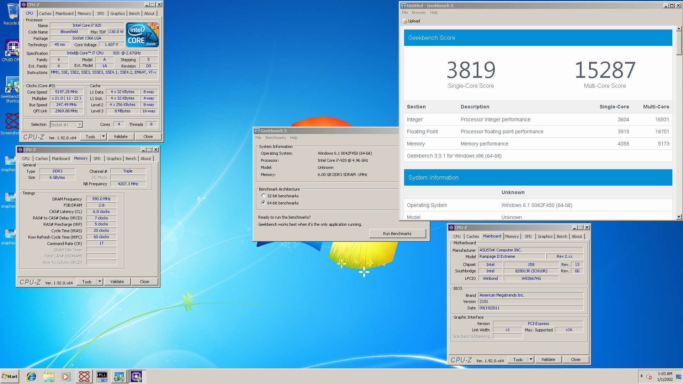This screenshot has height=384, width=683.
Task: Expand Tools dropdown arrow in Mainboard window
Action: pyautogui.click(x=531, y=359)
